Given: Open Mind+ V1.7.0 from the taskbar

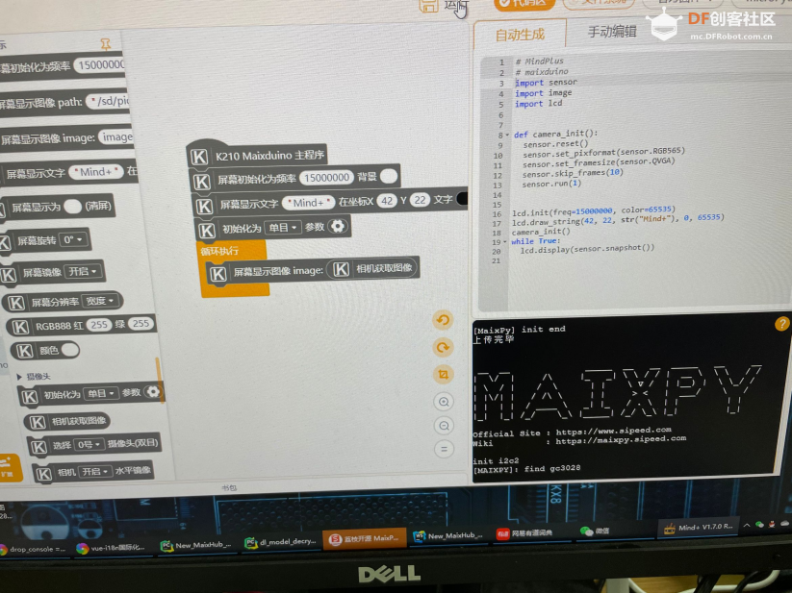Looking at the screenshot, I should pos(699,527).
